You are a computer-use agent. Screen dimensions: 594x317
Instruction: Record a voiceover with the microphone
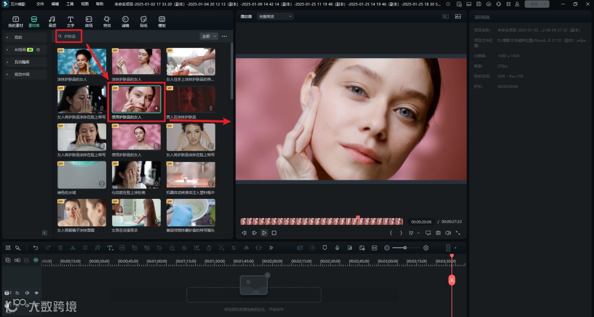click(337, 248)
